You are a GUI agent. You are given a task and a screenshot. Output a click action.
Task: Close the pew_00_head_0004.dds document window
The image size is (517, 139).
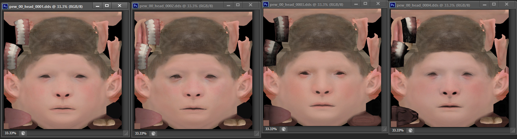tap(507, 5)
